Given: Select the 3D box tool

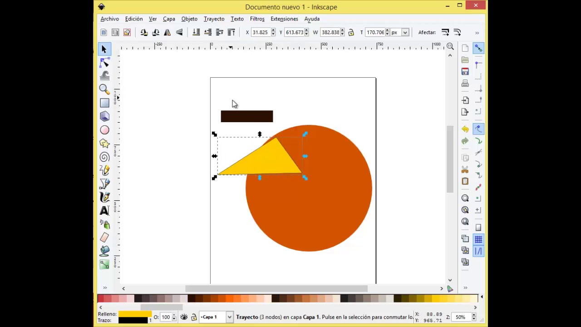Looking at the screenshot, I should pos(104,117).
